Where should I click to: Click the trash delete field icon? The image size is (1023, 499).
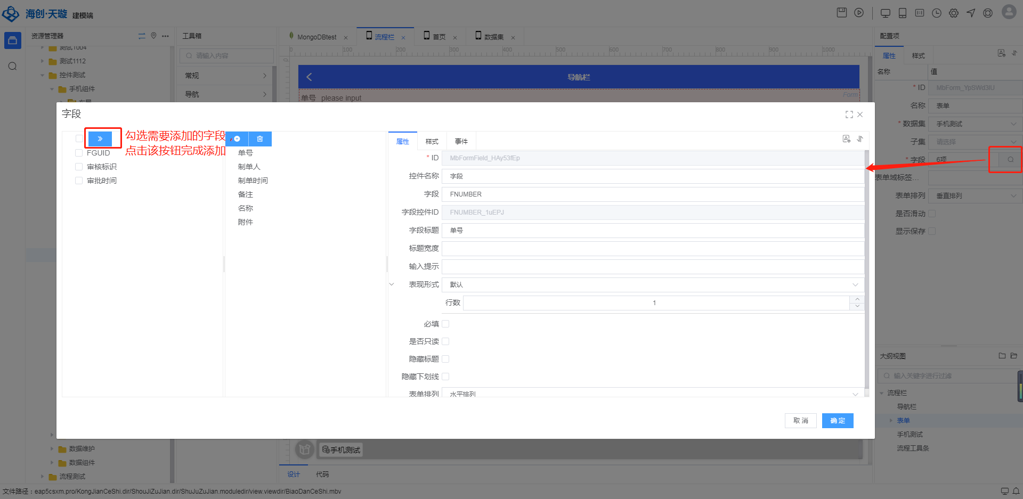[x=260, y=139]
